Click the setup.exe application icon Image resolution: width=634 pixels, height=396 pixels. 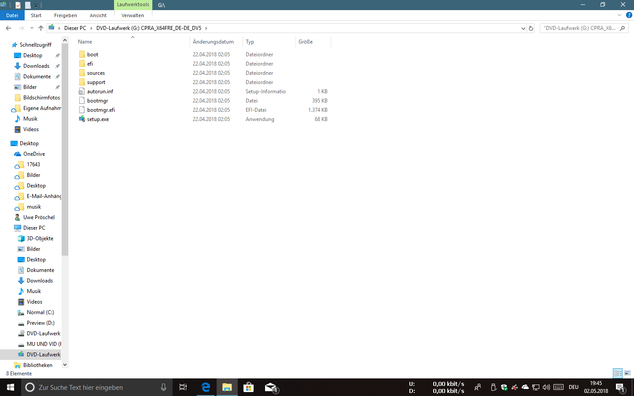tap(82, 119)
